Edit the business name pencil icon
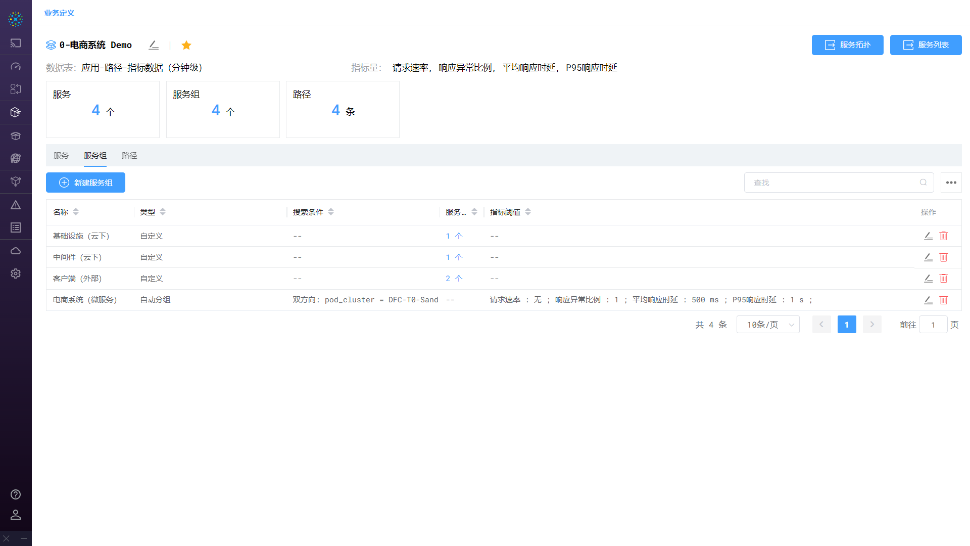The width and height of the screenshot is (970, 546). [154, 45]
